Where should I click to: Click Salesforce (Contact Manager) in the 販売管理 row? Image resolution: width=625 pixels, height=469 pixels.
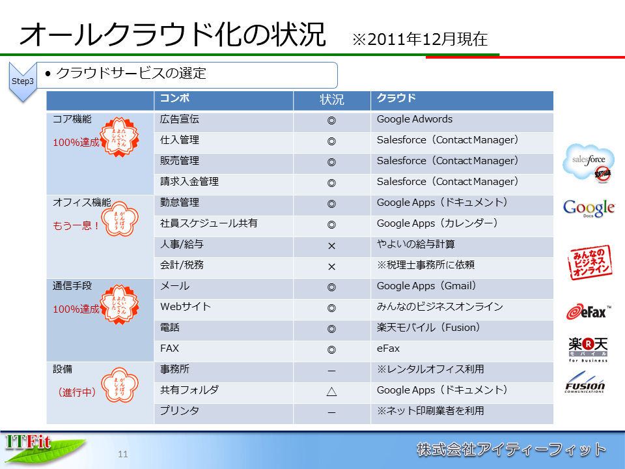(x=448, y=161)
